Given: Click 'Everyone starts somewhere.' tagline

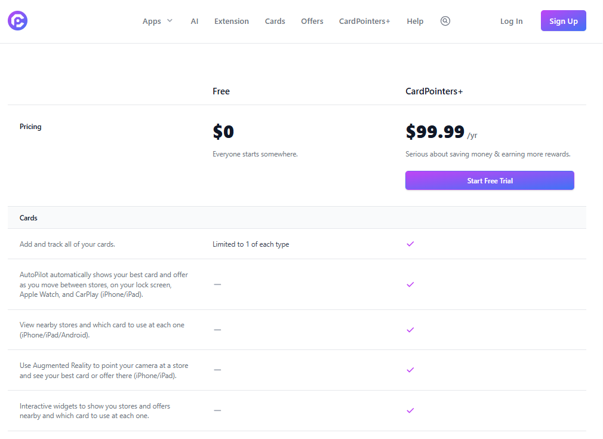Looking at the screenshot, I should (255, 154).
